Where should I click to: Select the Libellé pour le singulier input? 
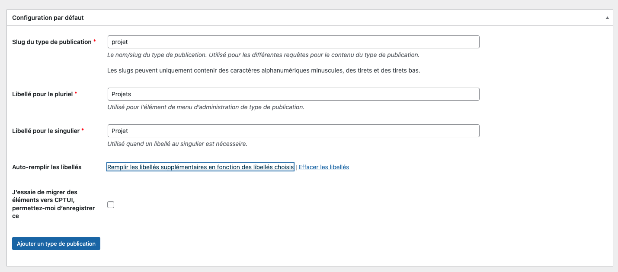(293, 131)
